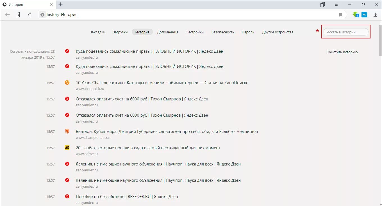Click the 15:57 timestamp of the Биатлон entry
The width and height of the screenshot is (382, 207).
point(51,132)
